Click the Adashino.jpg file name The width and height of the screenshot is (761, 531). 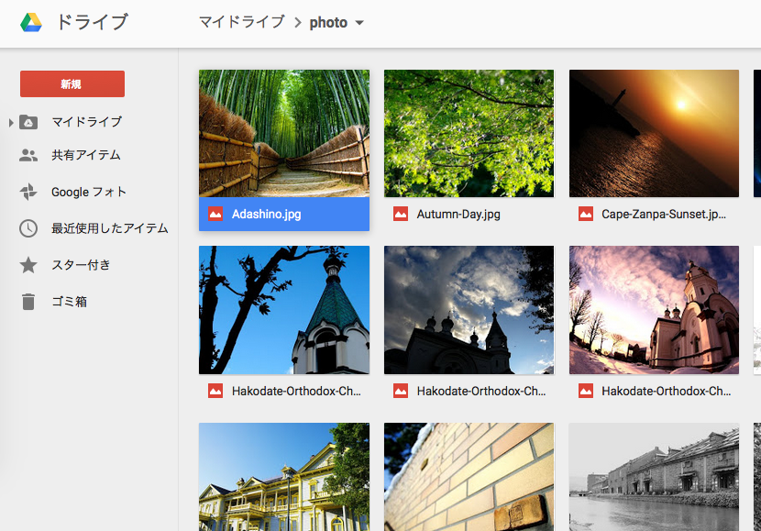[267, 214]
